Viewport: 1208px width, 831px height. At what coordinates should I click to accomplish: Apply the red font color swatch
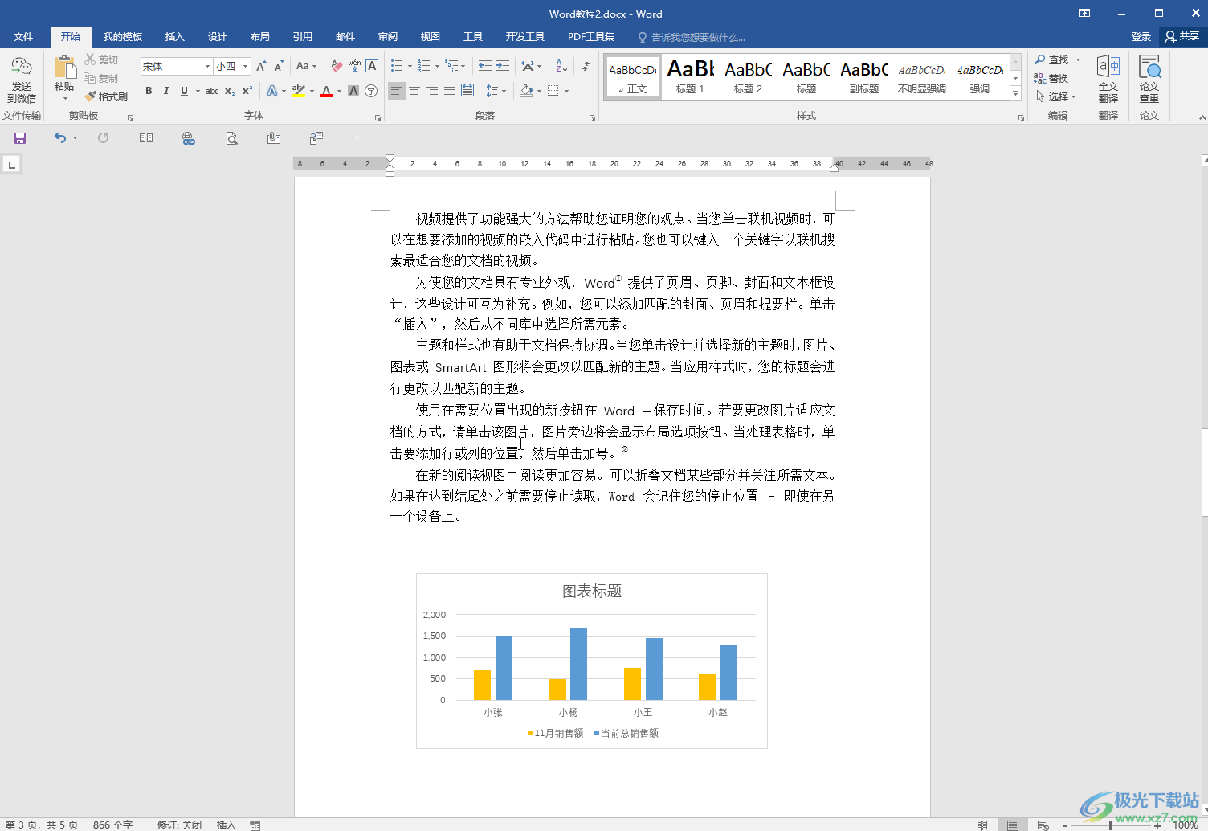(325, 91)
